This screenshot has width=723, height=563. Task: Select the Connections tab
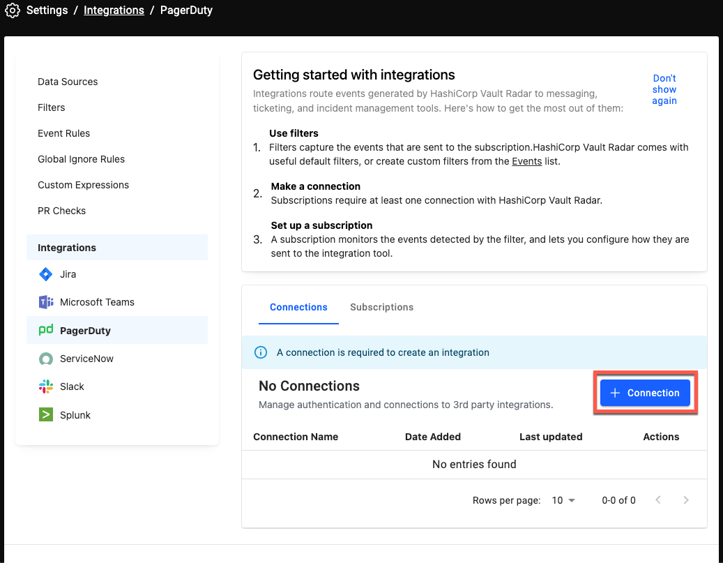pyautogui.click(x=298, y=307)
